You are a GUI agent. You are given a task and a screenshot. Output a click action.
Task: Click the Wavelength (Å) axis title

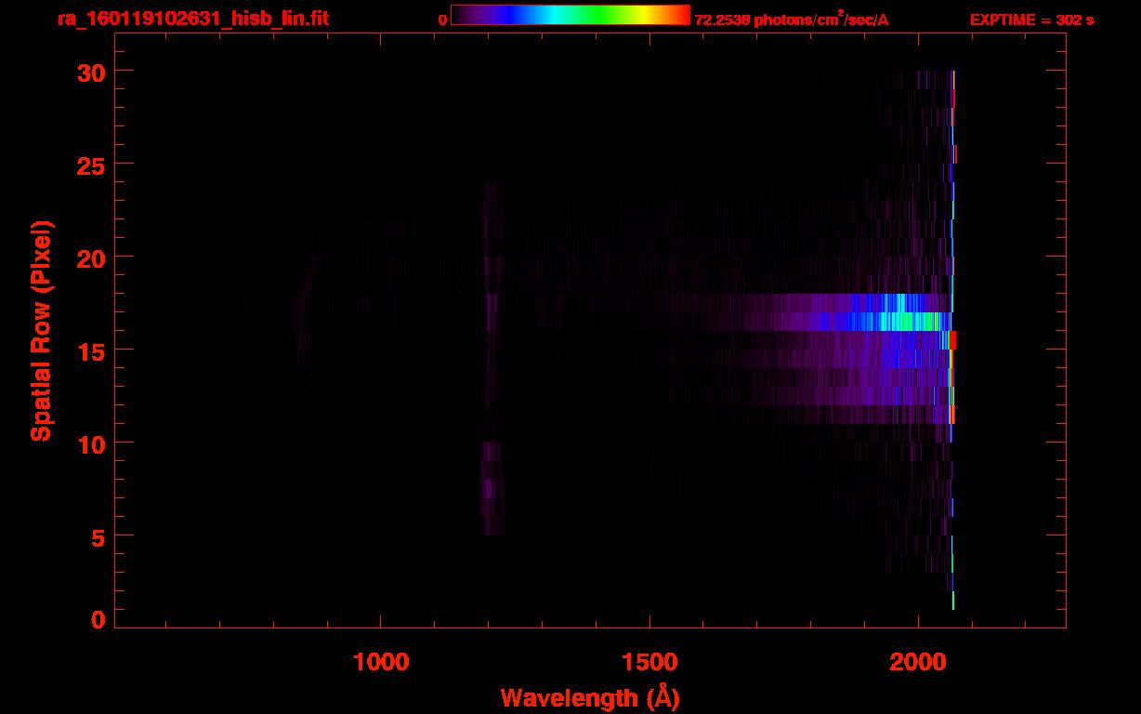(589, 697)
